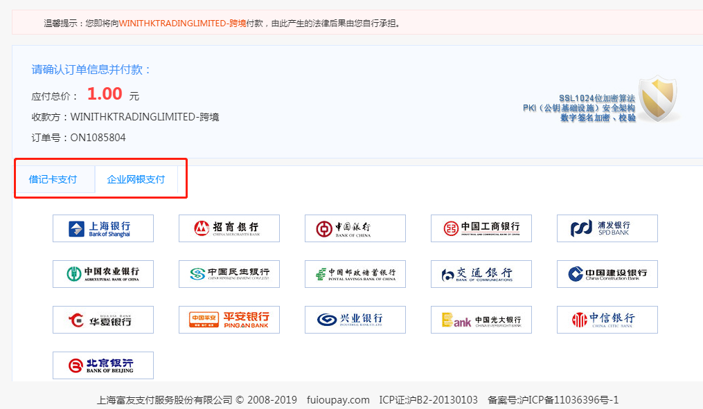Click the order number ON1085804

(x=98, y=138)
